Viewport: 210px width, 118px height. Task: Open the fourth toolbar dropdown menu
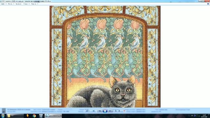pyautogui.click(x=26, y=4)
